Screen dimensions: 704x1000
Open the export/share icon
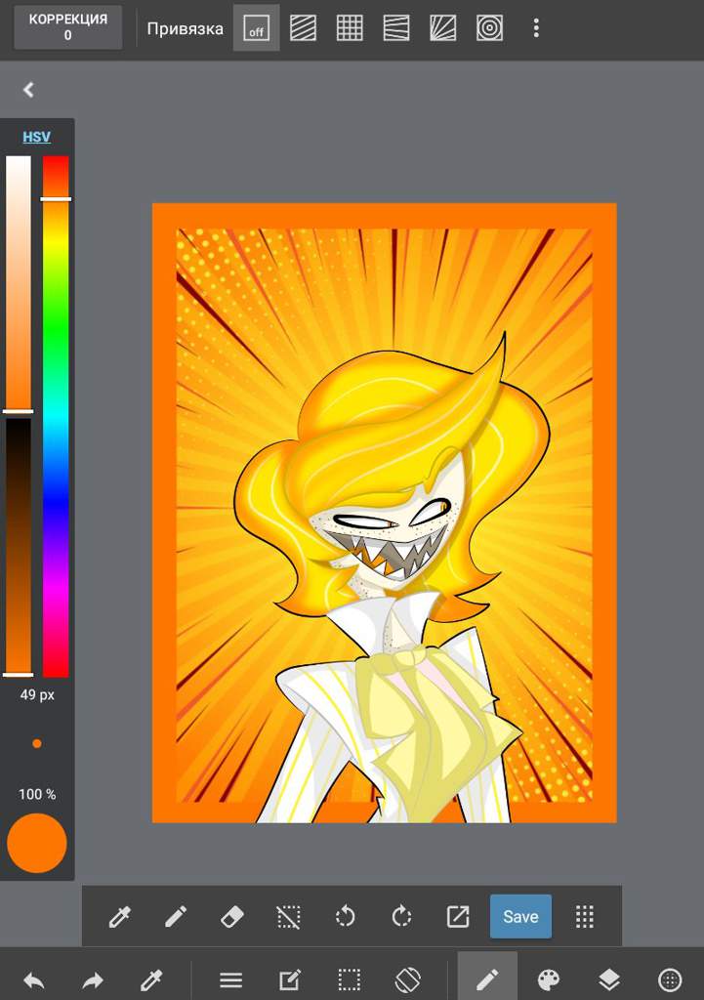pyautogui.click(x=457, y=916)
